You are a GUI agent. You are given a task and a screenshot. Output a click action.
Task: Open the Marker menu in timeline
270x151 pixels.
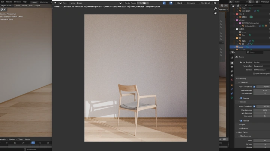click(x=27, y=139)
